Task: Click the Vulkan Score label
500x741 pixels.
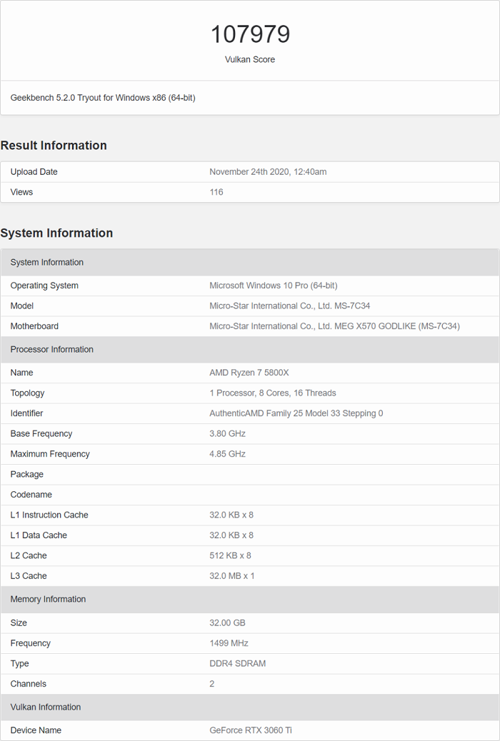Action: [250, 60]
